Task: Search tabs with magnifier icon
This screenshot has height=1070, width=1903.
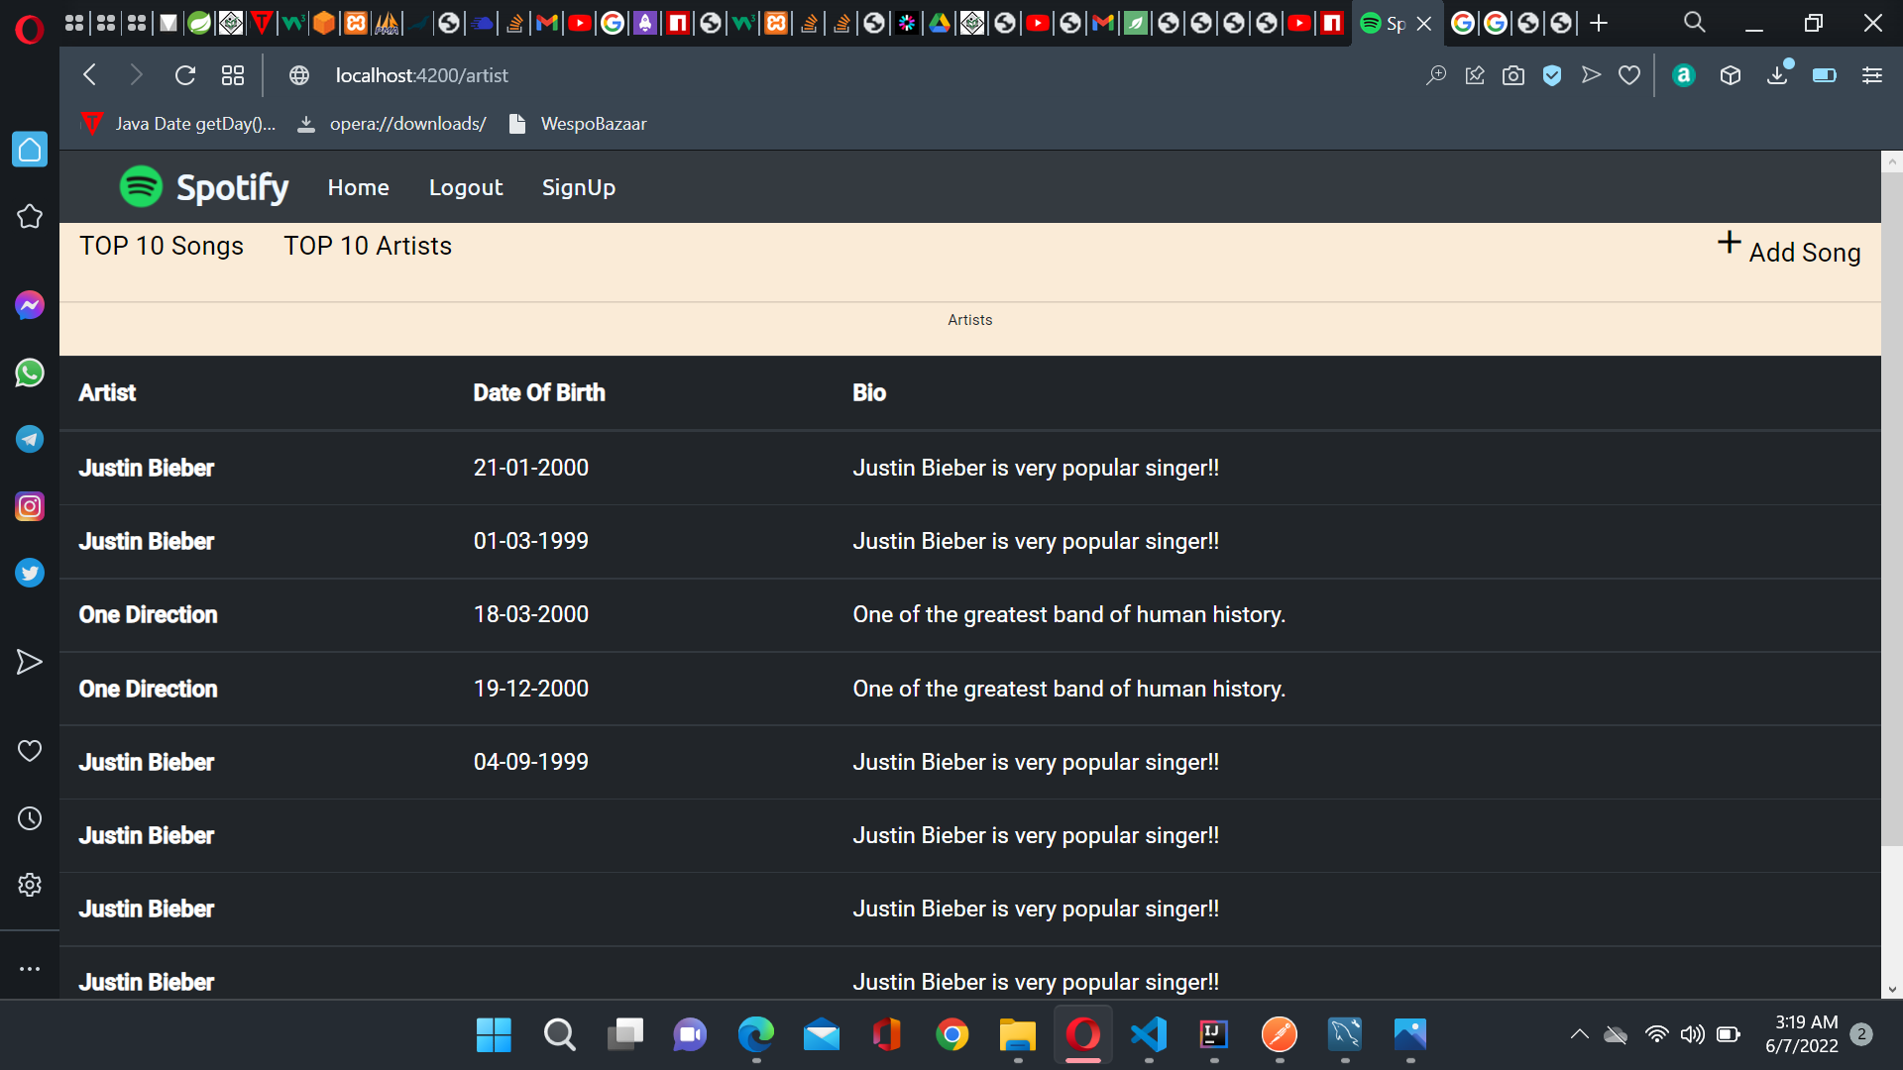Action: coord(1695,22)
